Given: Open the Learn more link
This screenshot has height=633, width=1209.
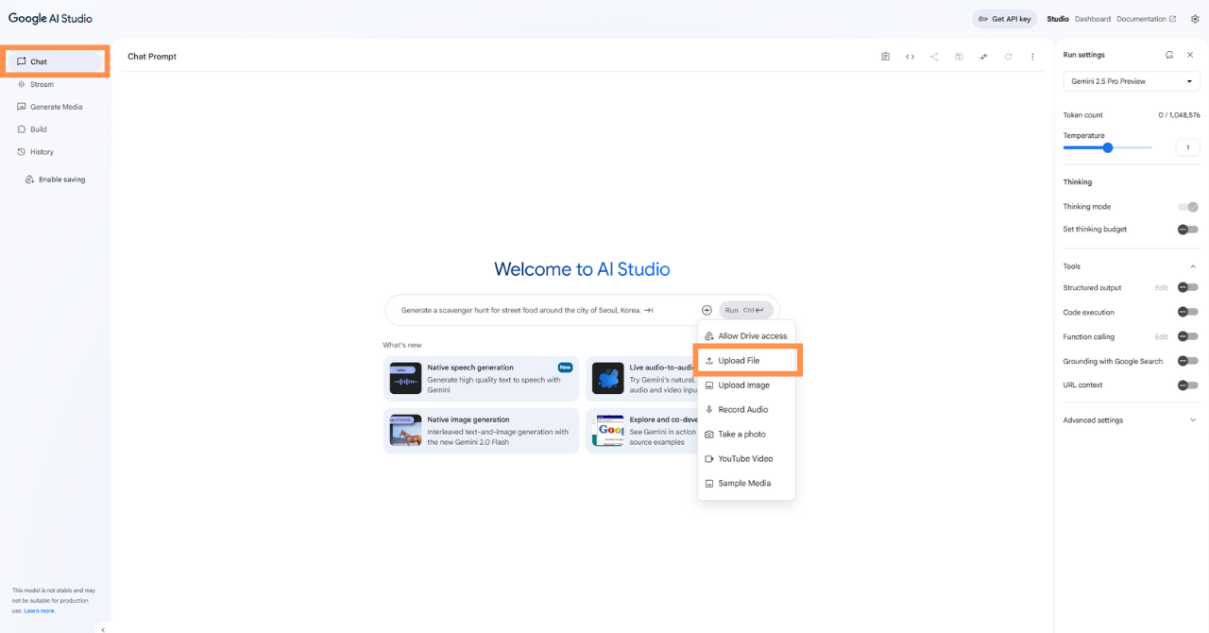Looking at the screenshot, I should 40,611.
